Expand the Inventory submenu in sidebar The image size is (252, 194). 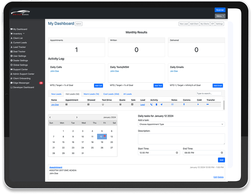[19, 34]
